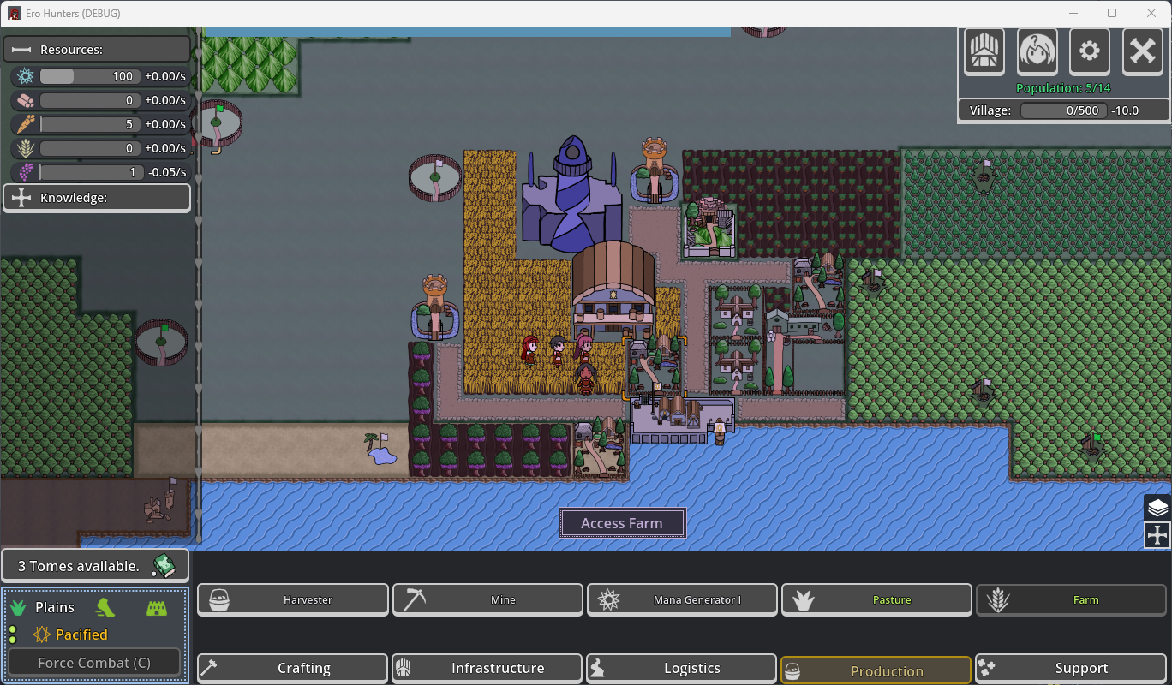Viewport: 1172px width, 685px height.
Task: Click the Pacified status label
Action: point(81,634)
